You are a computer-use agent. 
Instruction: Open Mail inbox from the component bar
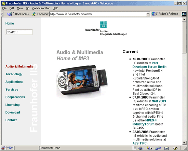pyautogui.click(x=149, y=148)
